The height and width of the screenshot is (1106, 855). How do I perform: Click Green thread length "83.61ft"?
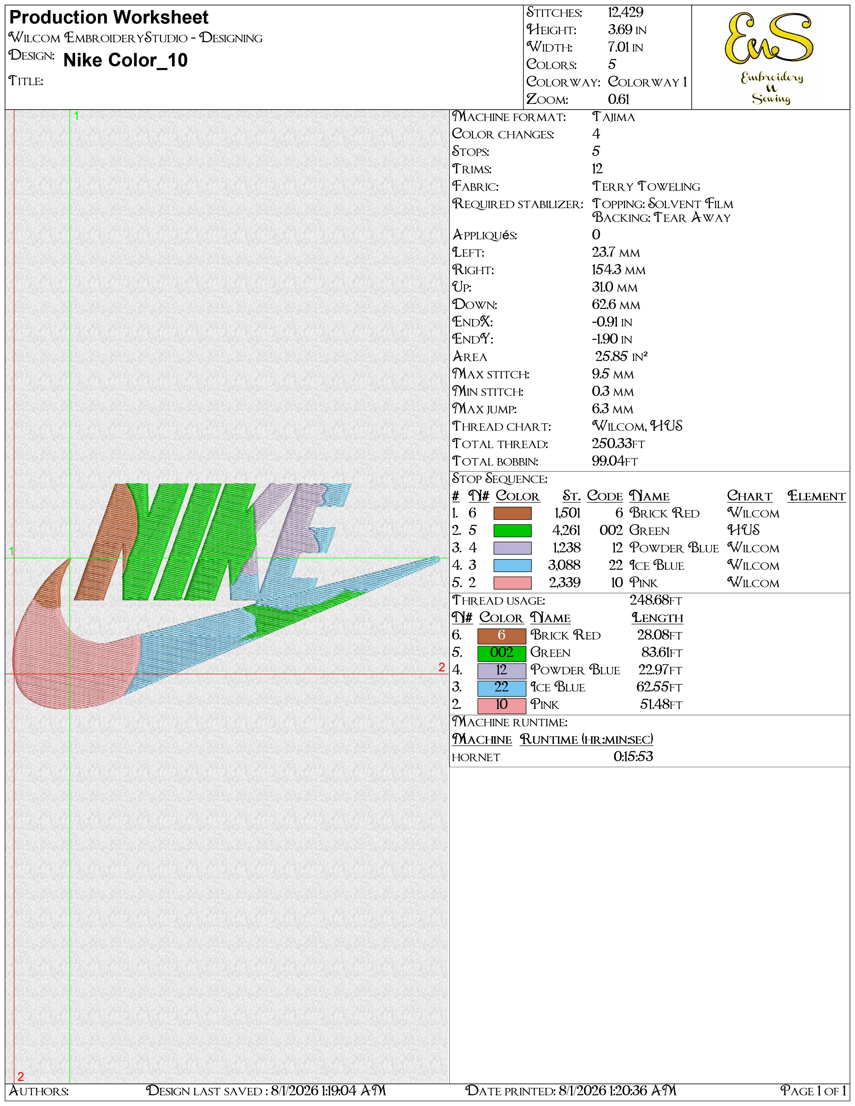(x=662, y=653)
